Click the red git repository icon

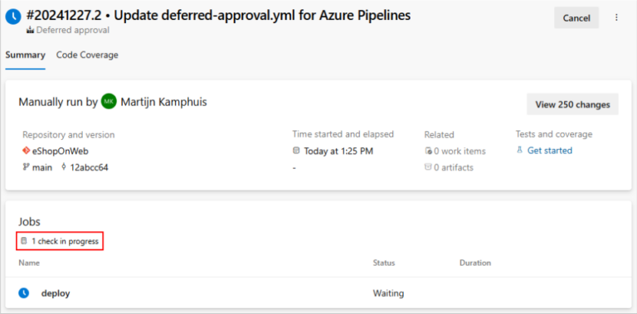pos(26,151)
